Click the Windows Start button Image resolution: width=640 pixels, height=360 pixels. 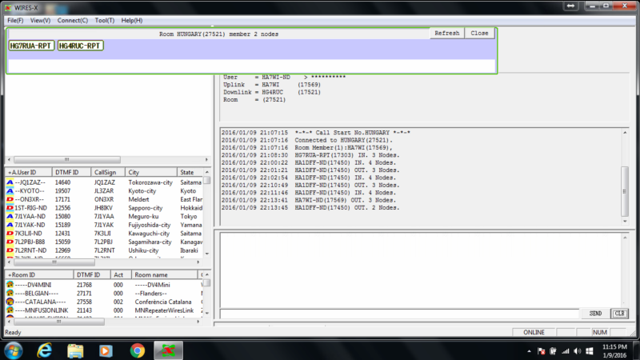(14, 350)
